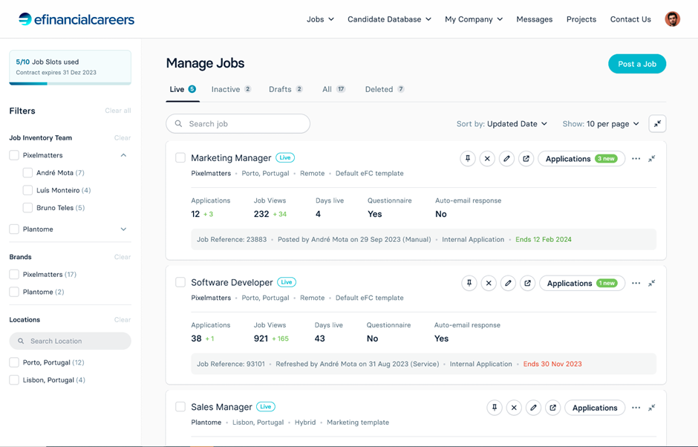Viewport: 698px width, 447px height.
Task: Click the job slots usage progress bar
Action: coord(71,83)
